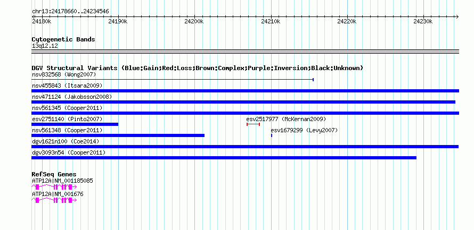Viewport: 474px width, 230px height.
Task: Open ATP12A|NM_001185085 transcript label
Action: (62, 181)
